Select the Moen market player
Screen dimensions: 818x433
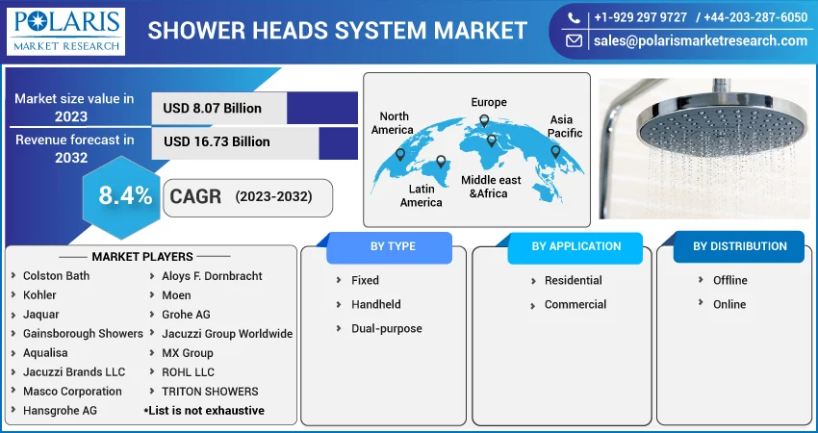coord(176,295)
